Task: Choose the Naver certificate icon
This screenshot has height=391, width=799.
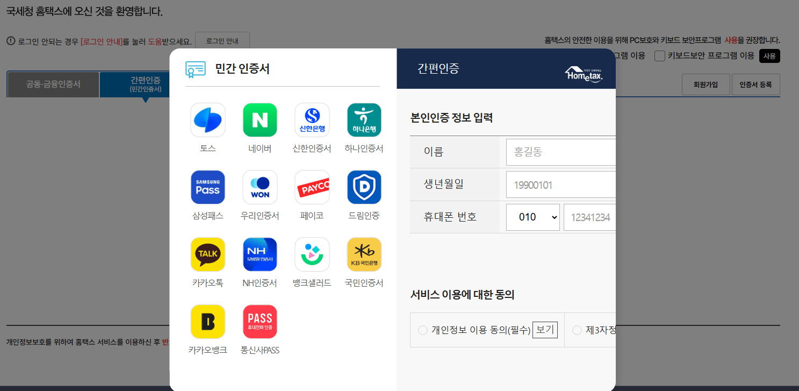Action: click(260, 120)
